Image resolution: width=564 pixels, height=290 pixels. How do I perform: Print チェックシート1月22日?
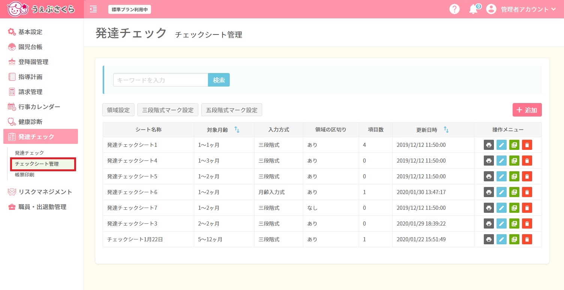click(489, 239)
